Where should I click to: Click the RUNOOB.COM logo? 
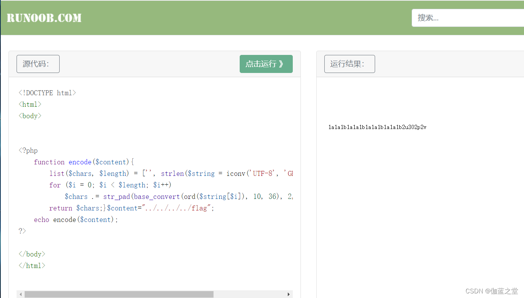coord(43,17)
